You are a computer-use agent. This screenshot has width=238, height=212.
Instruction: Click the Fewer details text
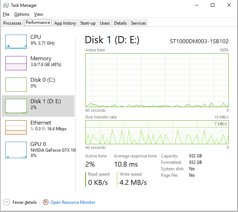pos(25,202)
